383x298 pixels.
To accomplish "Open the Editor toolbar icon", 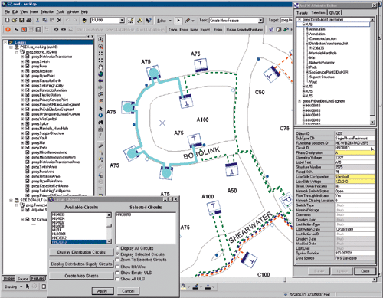I will point(131,21).
